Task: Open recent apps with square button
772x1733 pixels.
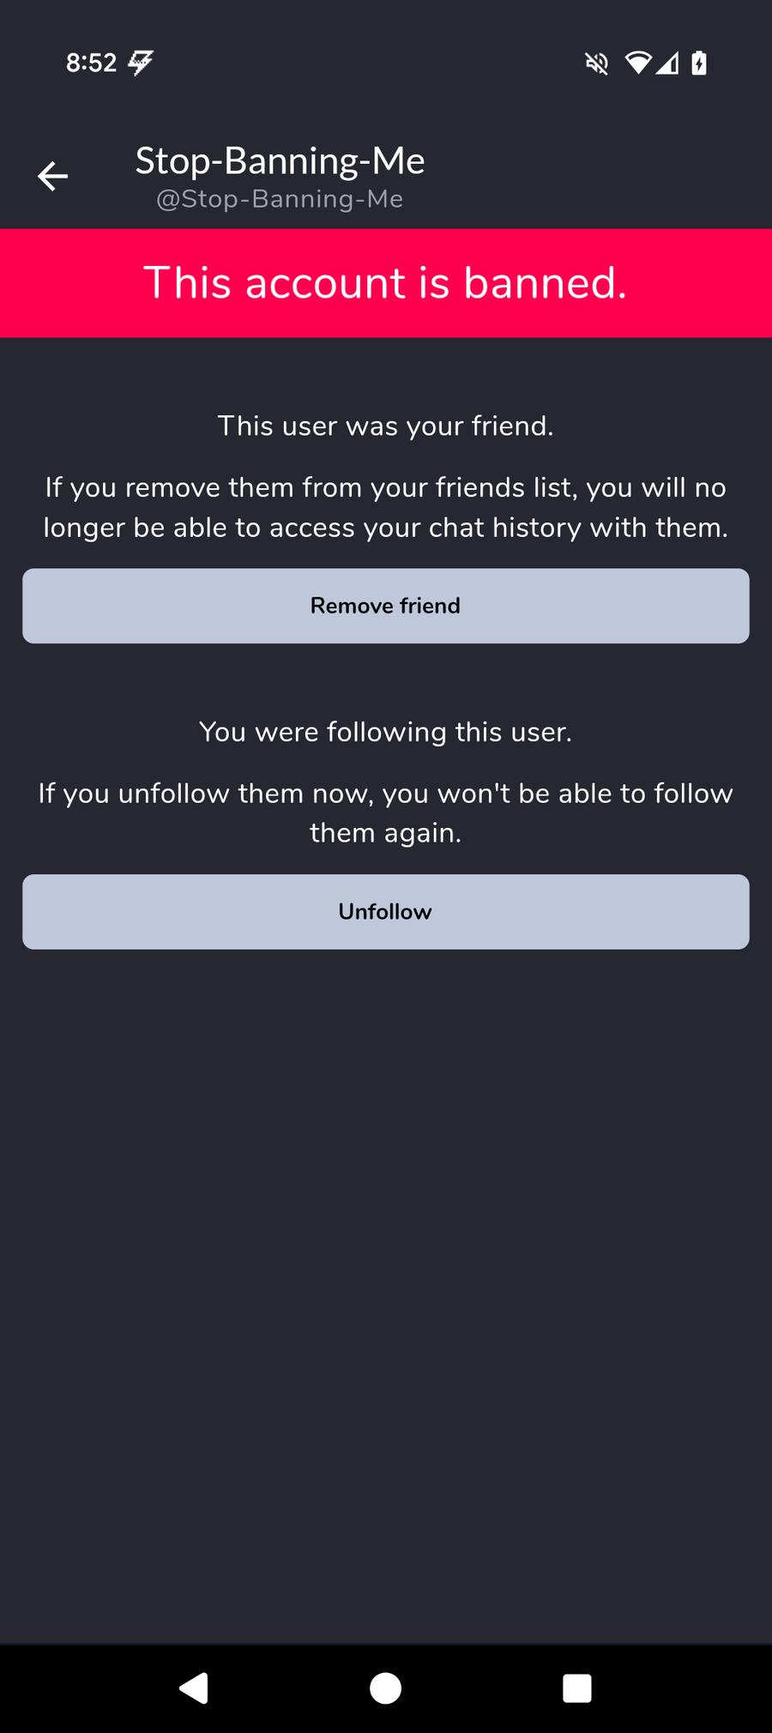Action: point(577,1688)
